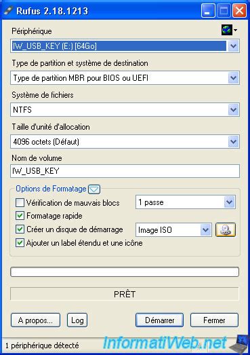Viewport: 250px width, 355px height.
Task: Close the Rufus window
Action: tap(239, 11)
